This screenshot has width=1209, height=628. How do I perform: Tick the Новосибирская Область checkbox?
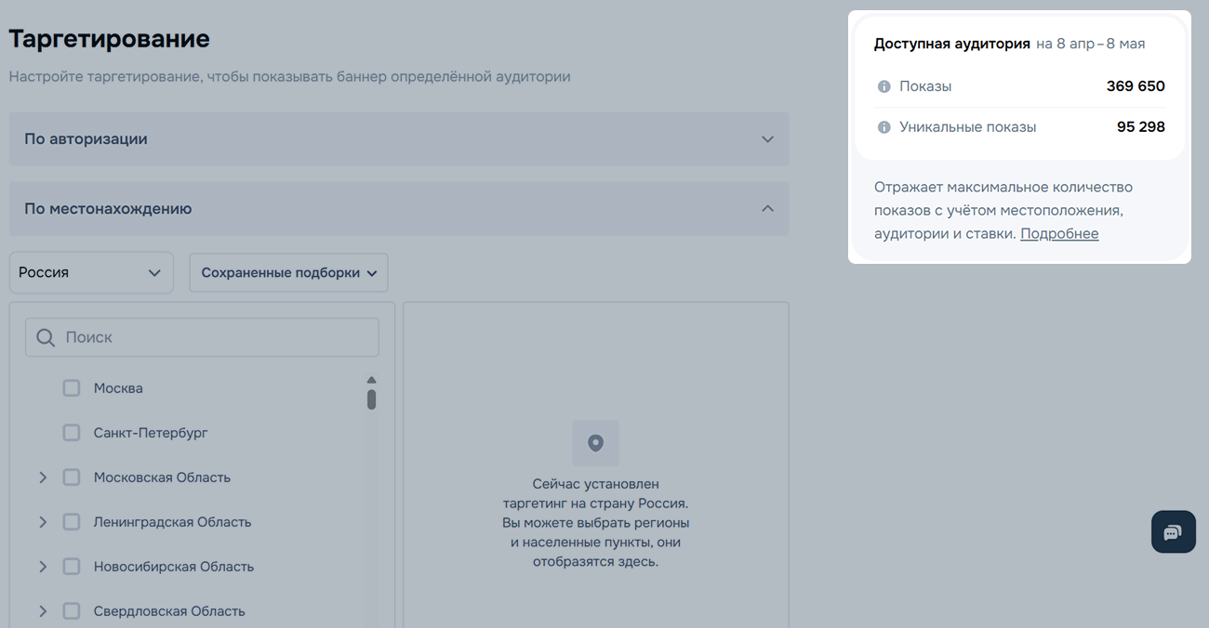coord(72,567)
